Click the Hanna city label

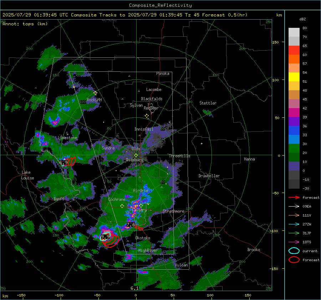click(x=249, y=159)
